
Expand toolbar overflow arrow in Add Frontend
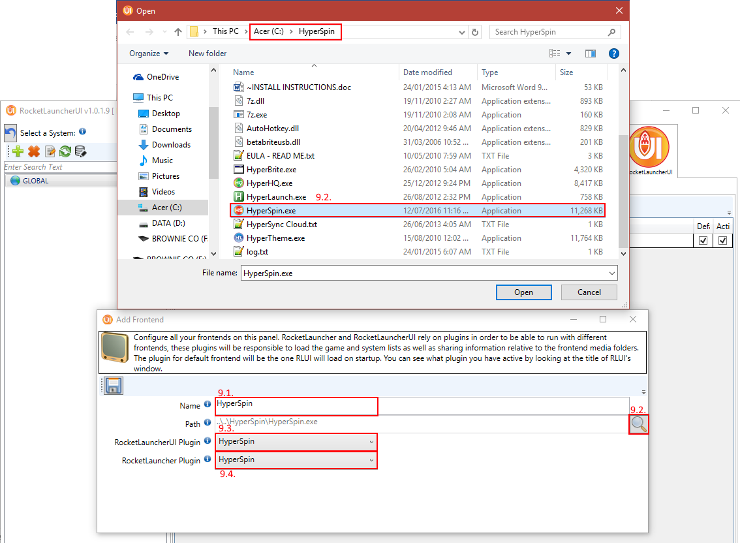[x=643, y=392]
